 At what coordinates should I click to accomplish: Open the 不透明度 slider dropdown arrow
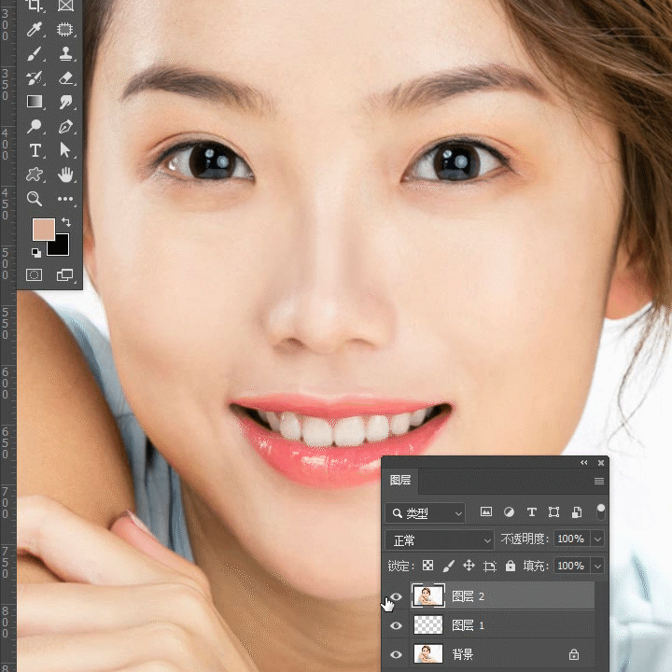597,539
